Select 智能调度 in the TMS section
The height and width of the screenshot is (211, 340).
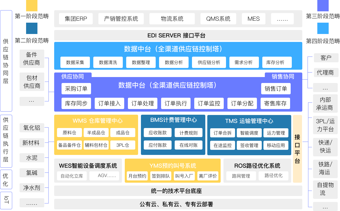[x=249, y=133]
